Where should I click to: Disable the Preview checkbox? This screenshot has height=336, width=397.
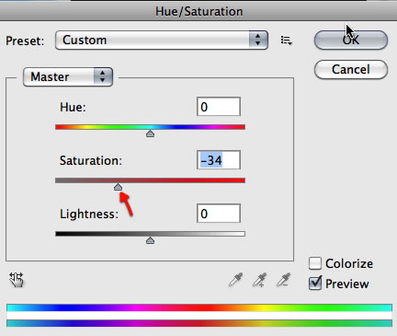pos(315,284)
